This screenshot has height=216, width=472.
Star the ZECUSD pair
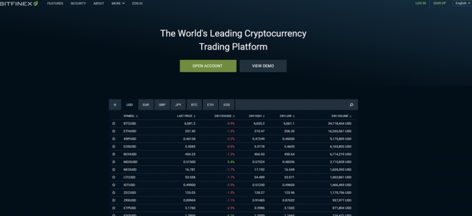tap(114, 193)
